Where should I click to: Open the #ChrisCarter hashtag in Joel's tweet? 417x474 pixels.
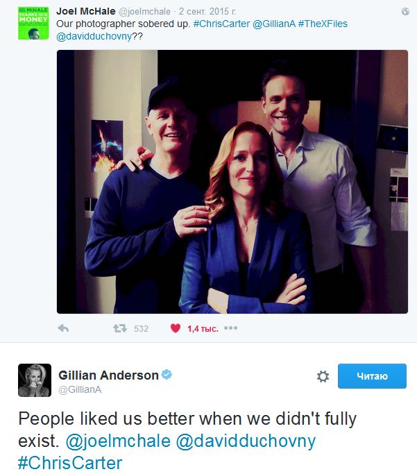point(221,24)
